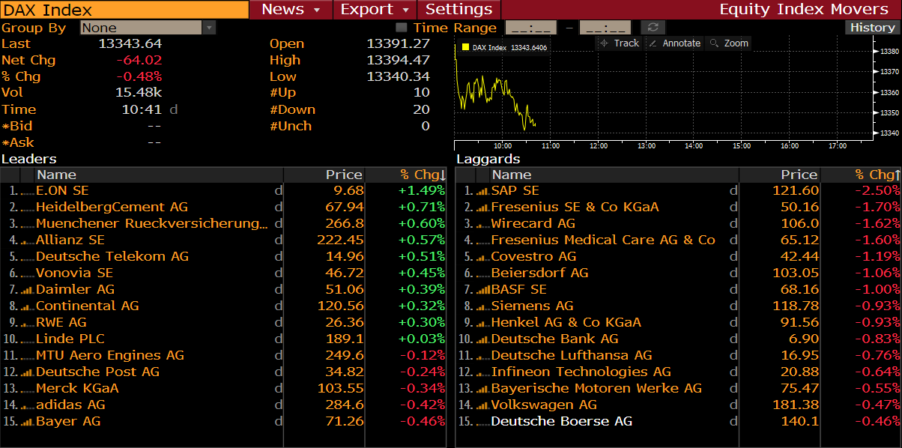Click the volume bar icon beside Deutsche Post AG
Image resolution: width=902 pixels, height=448 pixels.
point(27,372)
